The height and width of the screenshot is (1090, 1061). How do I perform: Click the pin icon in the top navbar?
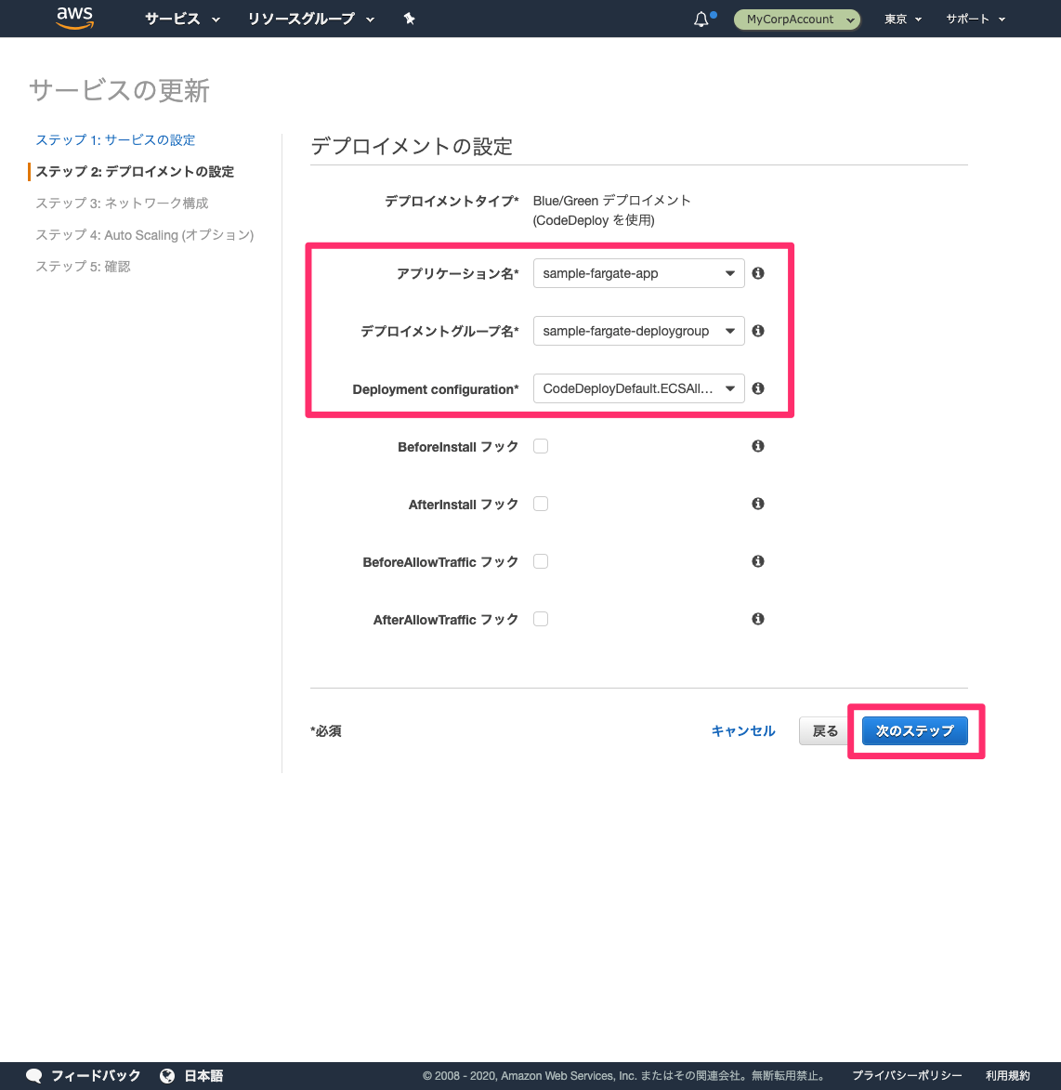click(409, 18)
